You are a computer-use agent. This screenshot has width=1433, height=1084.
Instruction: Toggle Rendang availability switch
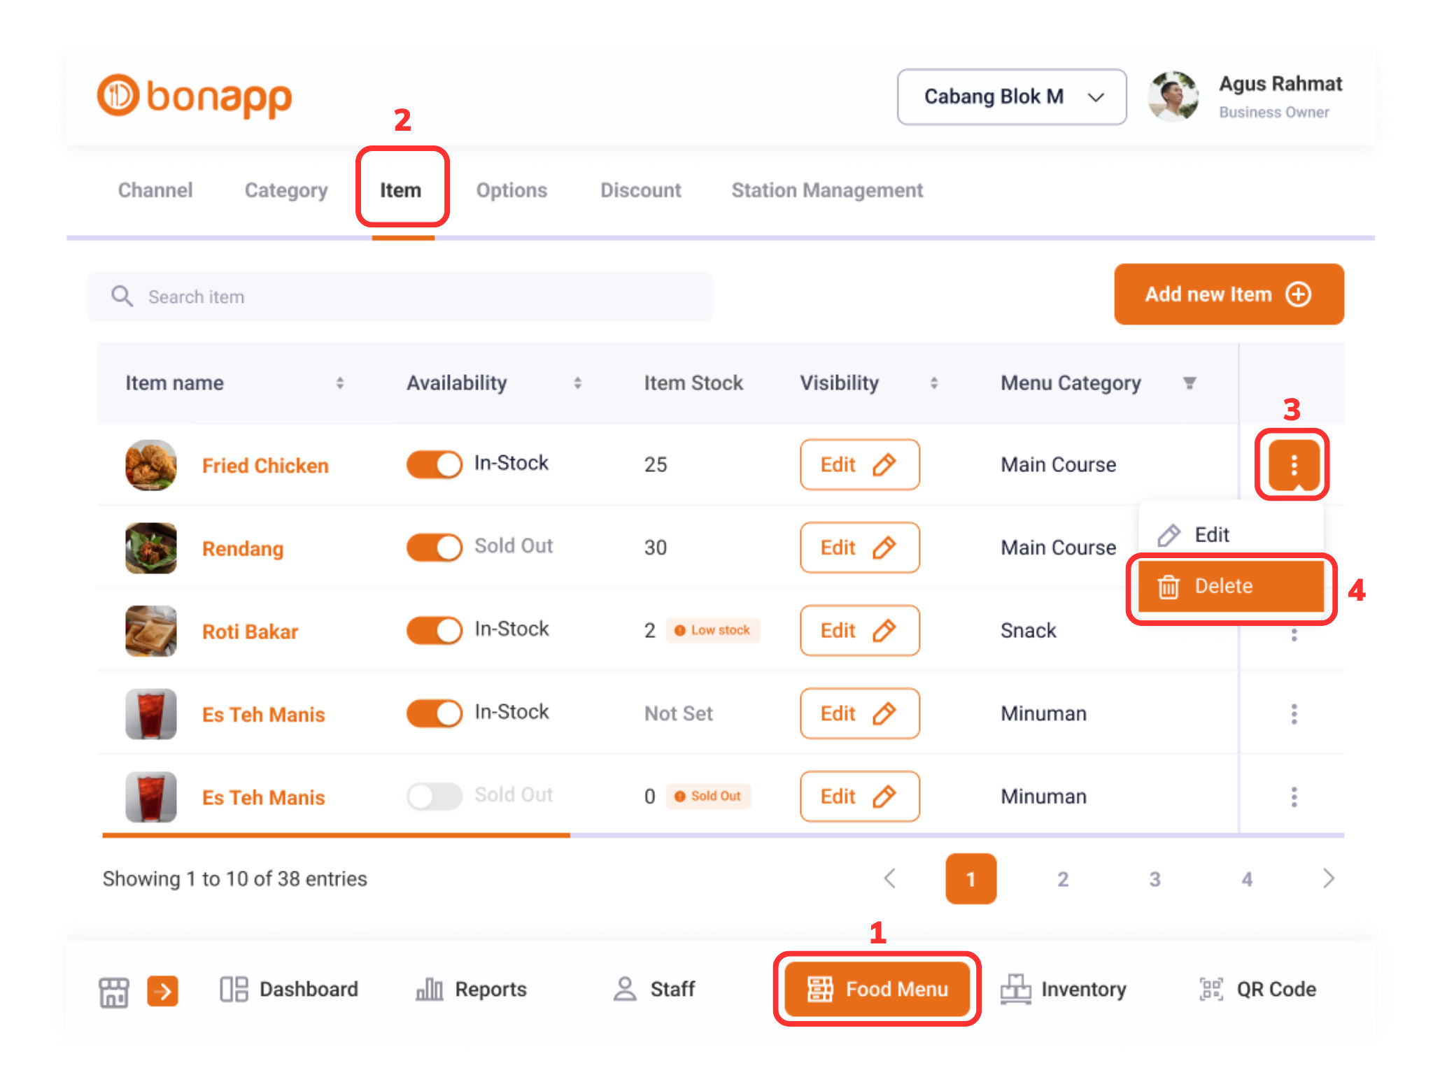click(434, 547)
